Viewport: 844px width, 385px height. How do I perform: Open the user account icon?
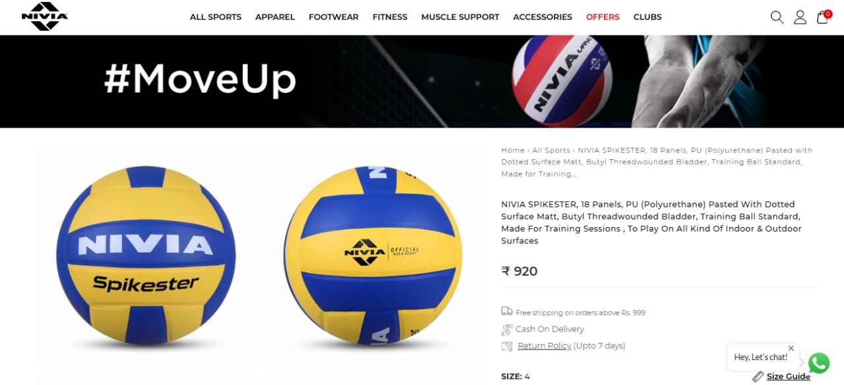tap(800, 17)
